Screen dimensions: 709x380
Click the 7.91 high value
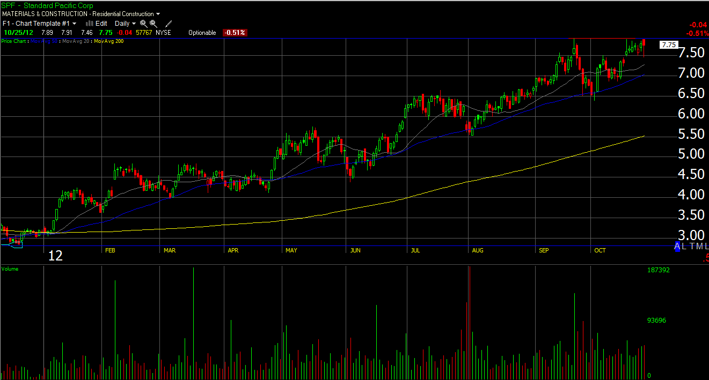[x=68, y=33]
